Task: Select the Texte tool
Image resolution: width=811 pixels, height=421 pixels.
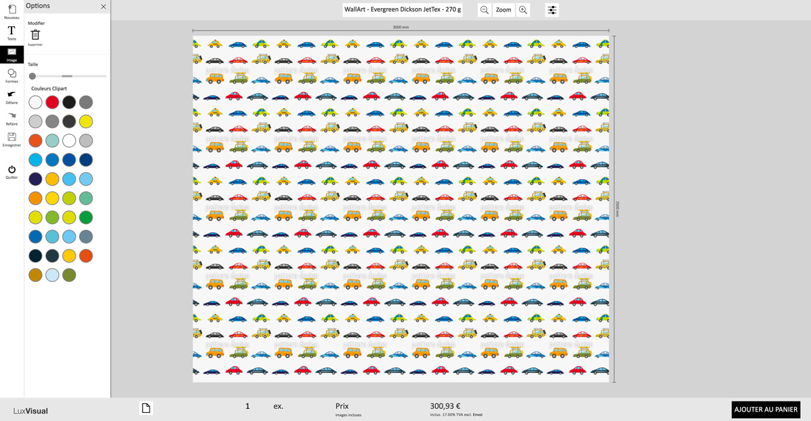Action: pos(11,31)
